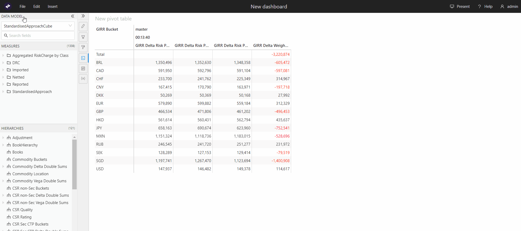Select the USD row header
Viewport: 521px width, 231px height.
114,169
